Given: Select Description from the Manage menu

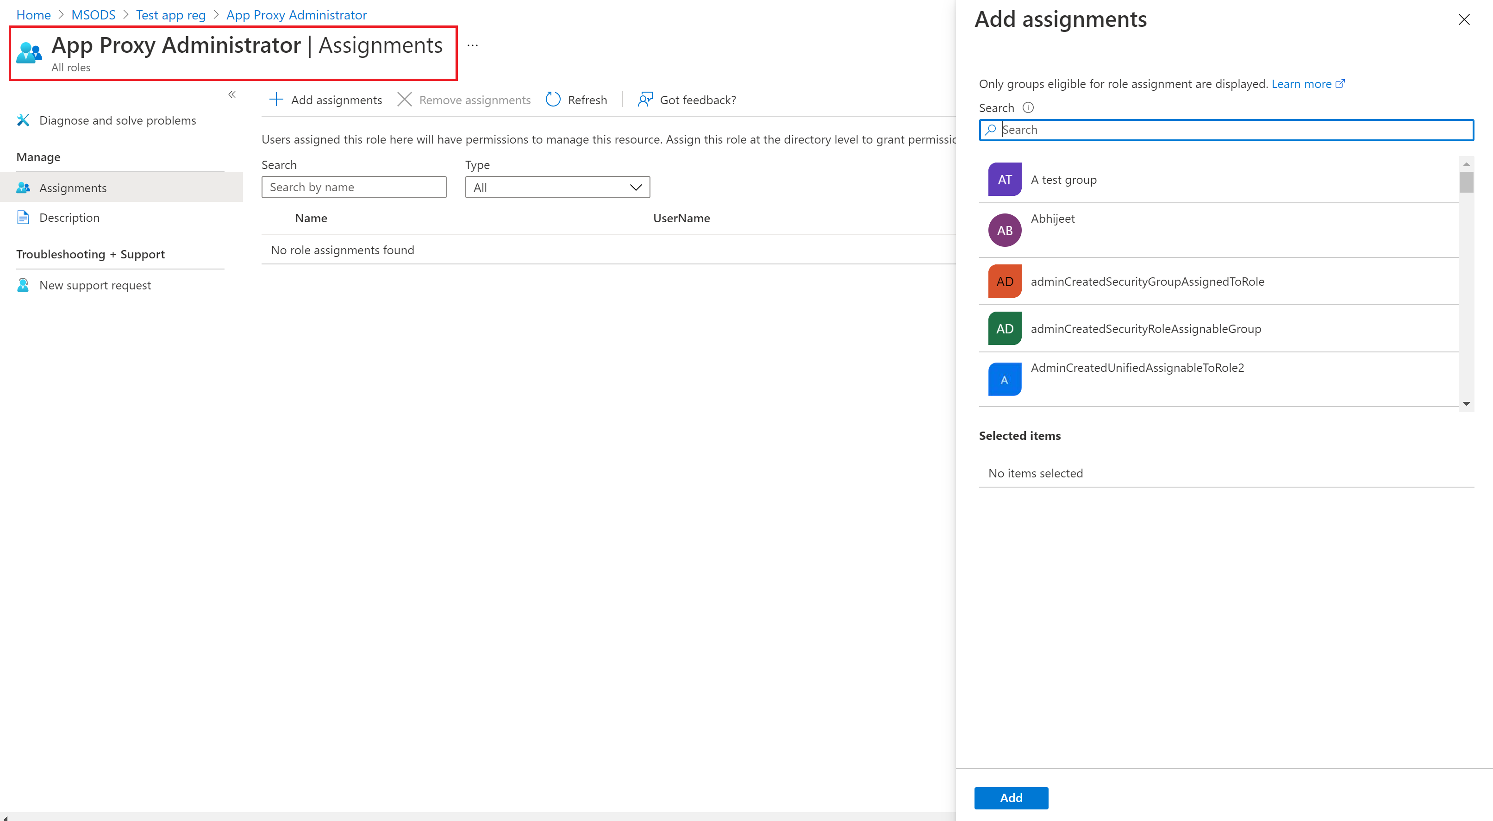Looking at the screenshot, I should (69, 217).
